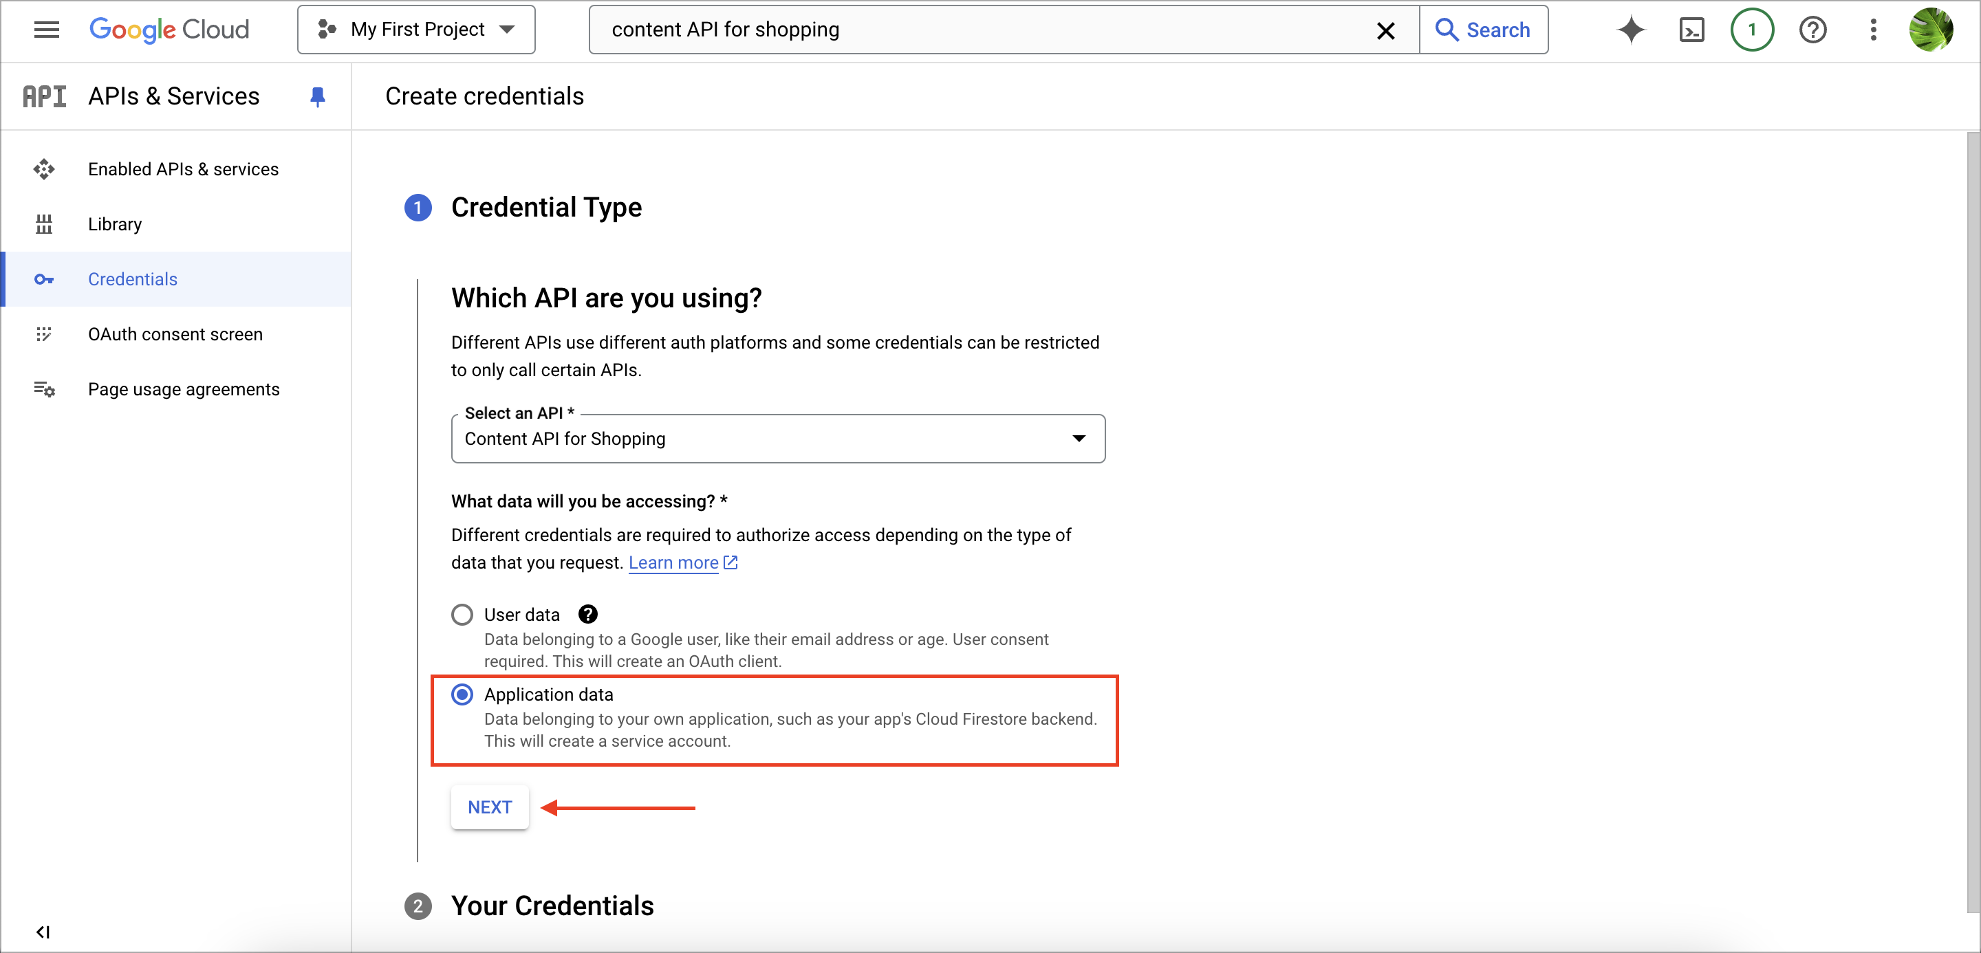The image size is (1981, 953).
Task: Open the Gemini AI assistant sparkle icon
Action: point(1630,30)
